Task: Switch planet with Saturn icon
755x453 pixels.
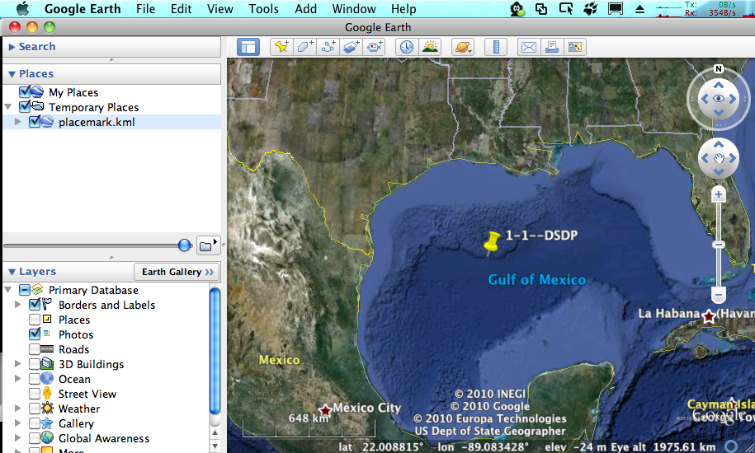Action: (463, 47)
